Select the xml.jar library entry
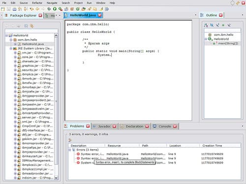246x184 pixels. tap(37, 122)
